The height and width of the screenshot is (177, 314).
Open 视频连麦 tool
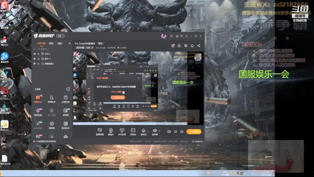click(38, 112)
